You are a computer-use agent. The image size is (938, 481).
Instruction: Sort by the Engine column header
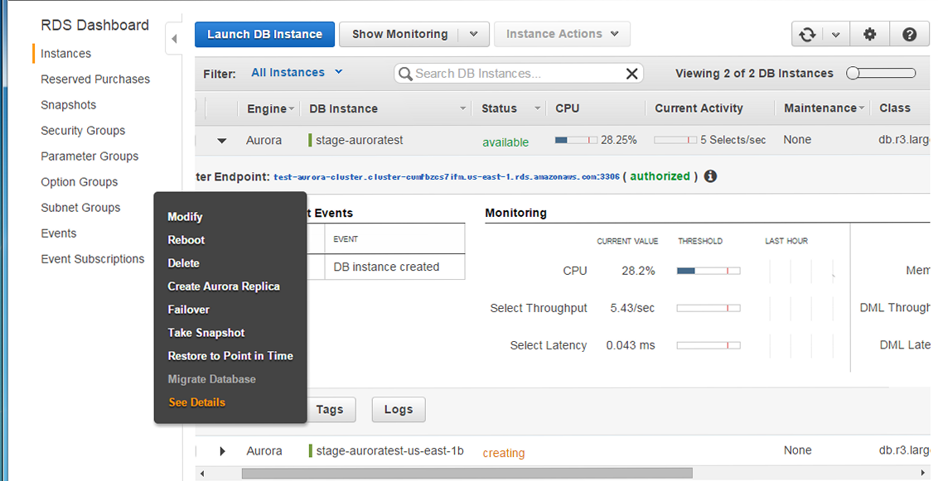tap(270, 108)
